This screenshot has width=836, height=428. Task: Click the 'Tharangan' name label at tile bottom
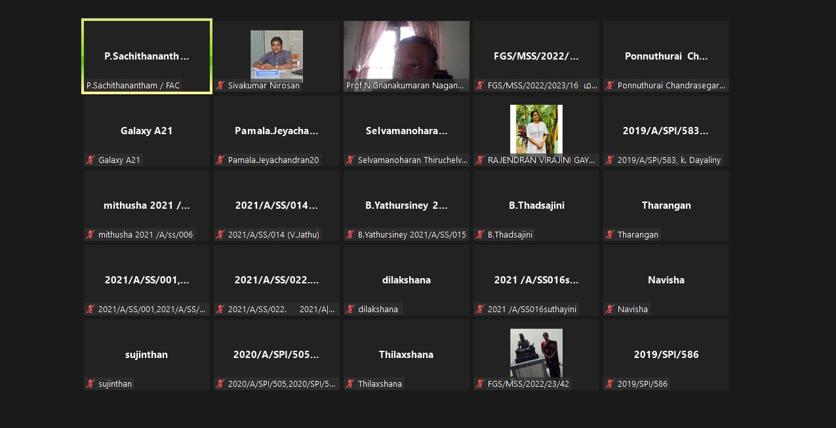coord(638,235)
